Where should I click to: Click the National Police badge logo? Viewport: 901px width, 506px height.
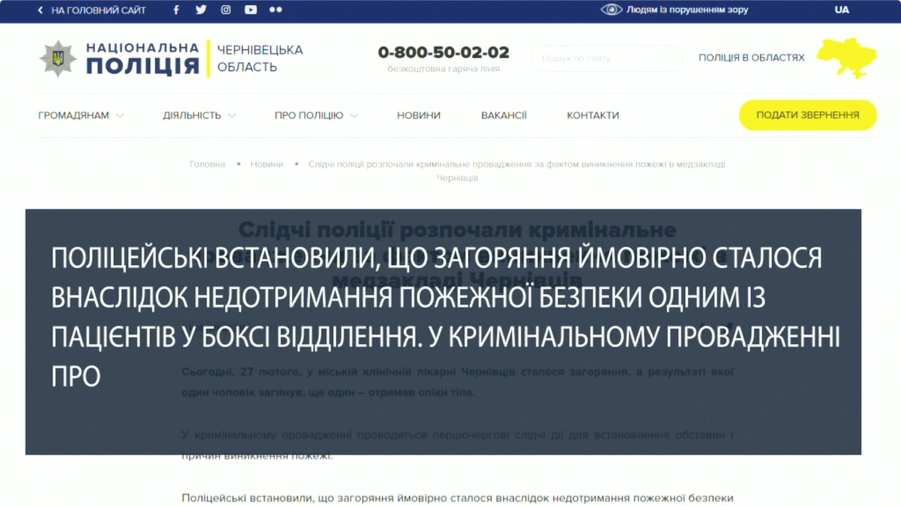[x=58, y=58]
